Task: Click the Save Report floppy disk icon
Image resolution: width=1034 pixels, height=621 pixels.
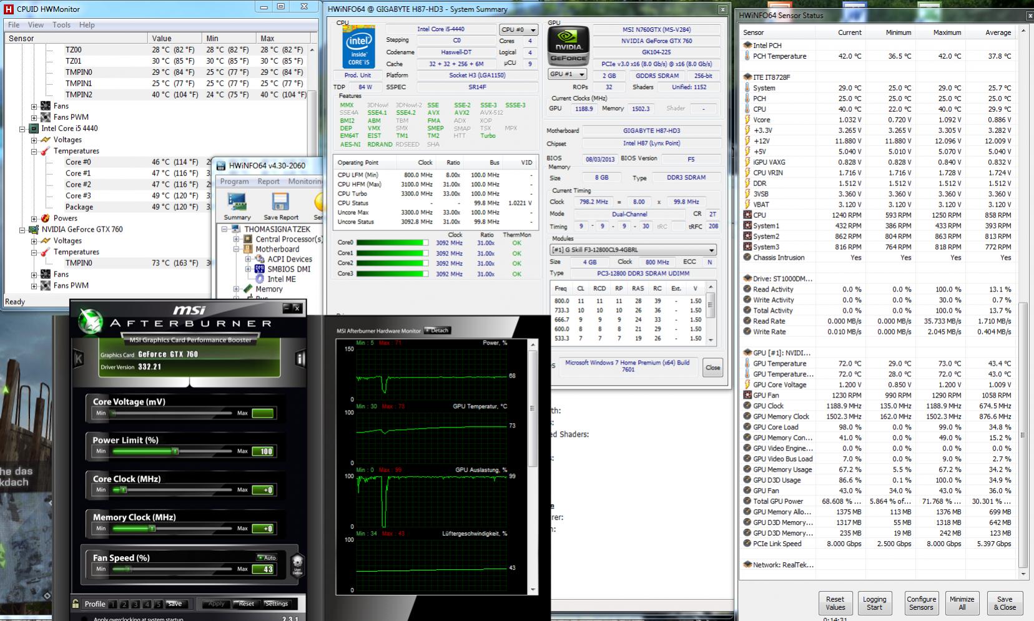Action: (280, 202)
